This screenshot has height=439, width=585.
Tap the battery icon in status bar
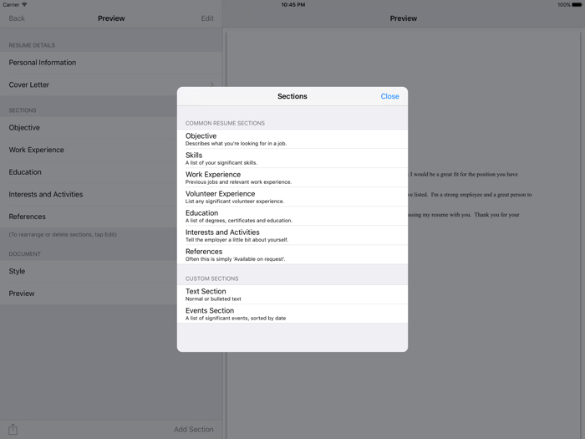click(x=577, y=5)
